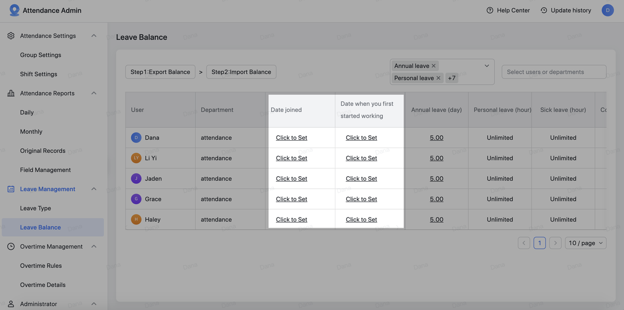Remove the Personal leave filter tag
624x310 pixels.
click(438, 78)
